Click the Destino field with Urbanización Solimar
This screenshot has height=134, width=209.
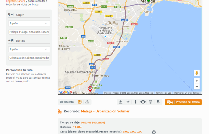[29, 58]
